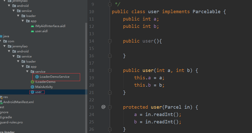Click the class icon of the user file
The image size is (252, 133).
pyautogui.click(x=32, y=92)
